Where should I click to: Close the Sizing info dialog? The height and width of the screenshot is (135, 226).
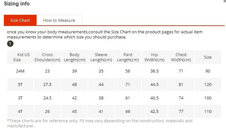coord(225,1)
